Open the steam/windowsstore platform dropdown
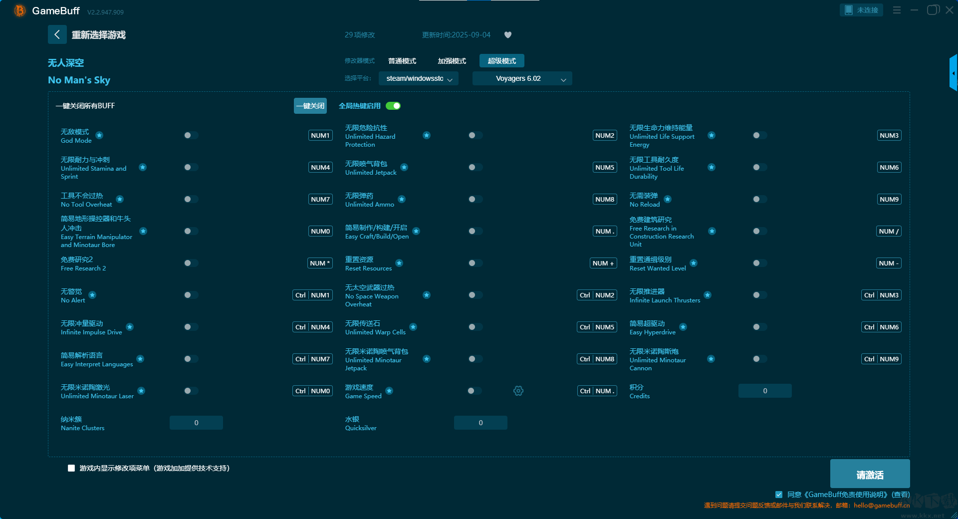This screenshot has width=958, height=519. [419, 78]
